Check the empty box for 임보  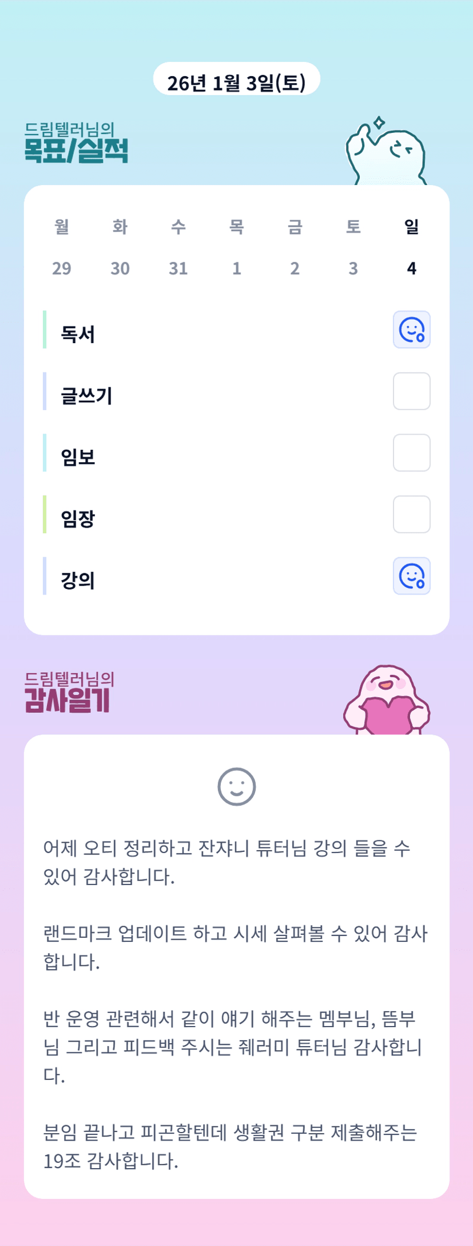411,453
